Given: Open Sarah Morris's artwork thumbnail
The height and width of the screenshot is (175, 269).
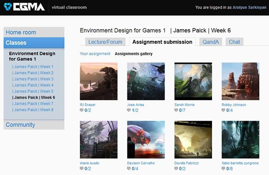Looking at the screenshot, I should point(193,81).
